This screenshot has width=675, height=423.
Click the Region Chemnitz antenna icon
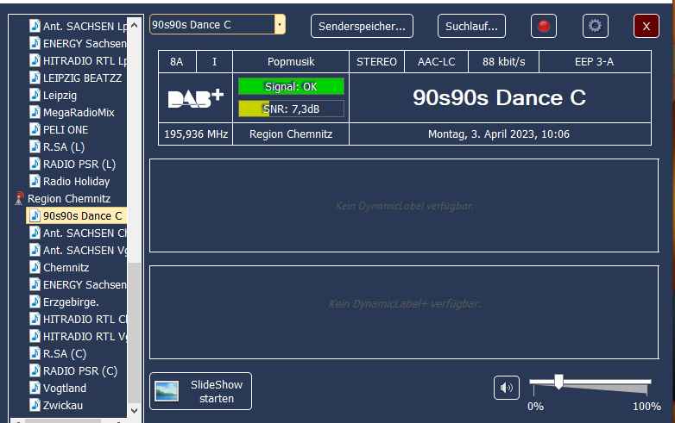pos(19,199)
